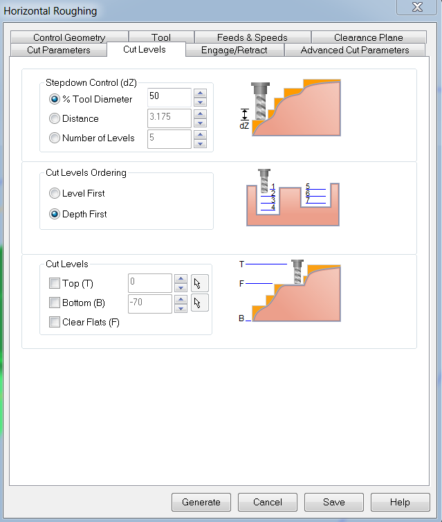Increase the Bottom (B) level value
442x522 pixels.
[181, 299]
